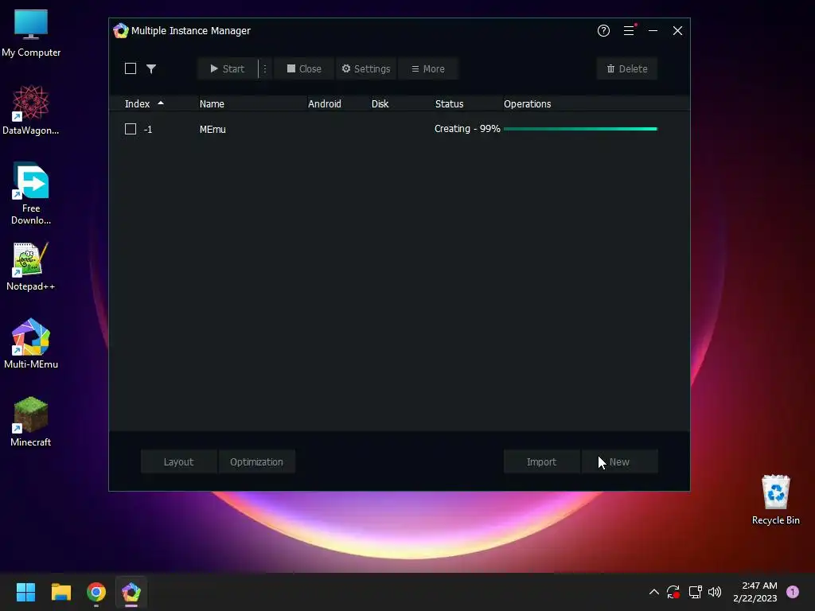Open instance Settings from toolbar

point(366,68)
